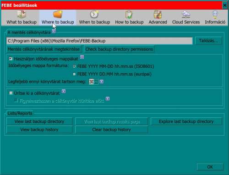Click Check backup directory permissions
The width and height of the screenshot is (229, 175).
tap(119, 49)
